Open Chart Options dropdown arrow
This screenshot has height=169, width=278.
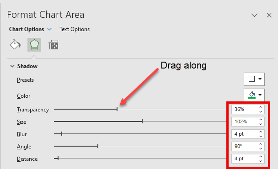[x=49, y=29]
